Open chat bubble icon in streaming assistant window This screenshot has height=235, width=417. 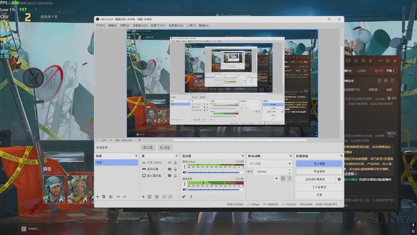[x=348, y=61]
